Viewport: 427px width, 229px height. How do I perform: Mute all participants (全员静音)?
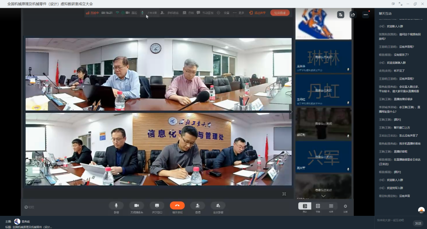pyautogui.click(x=218, y=206)
